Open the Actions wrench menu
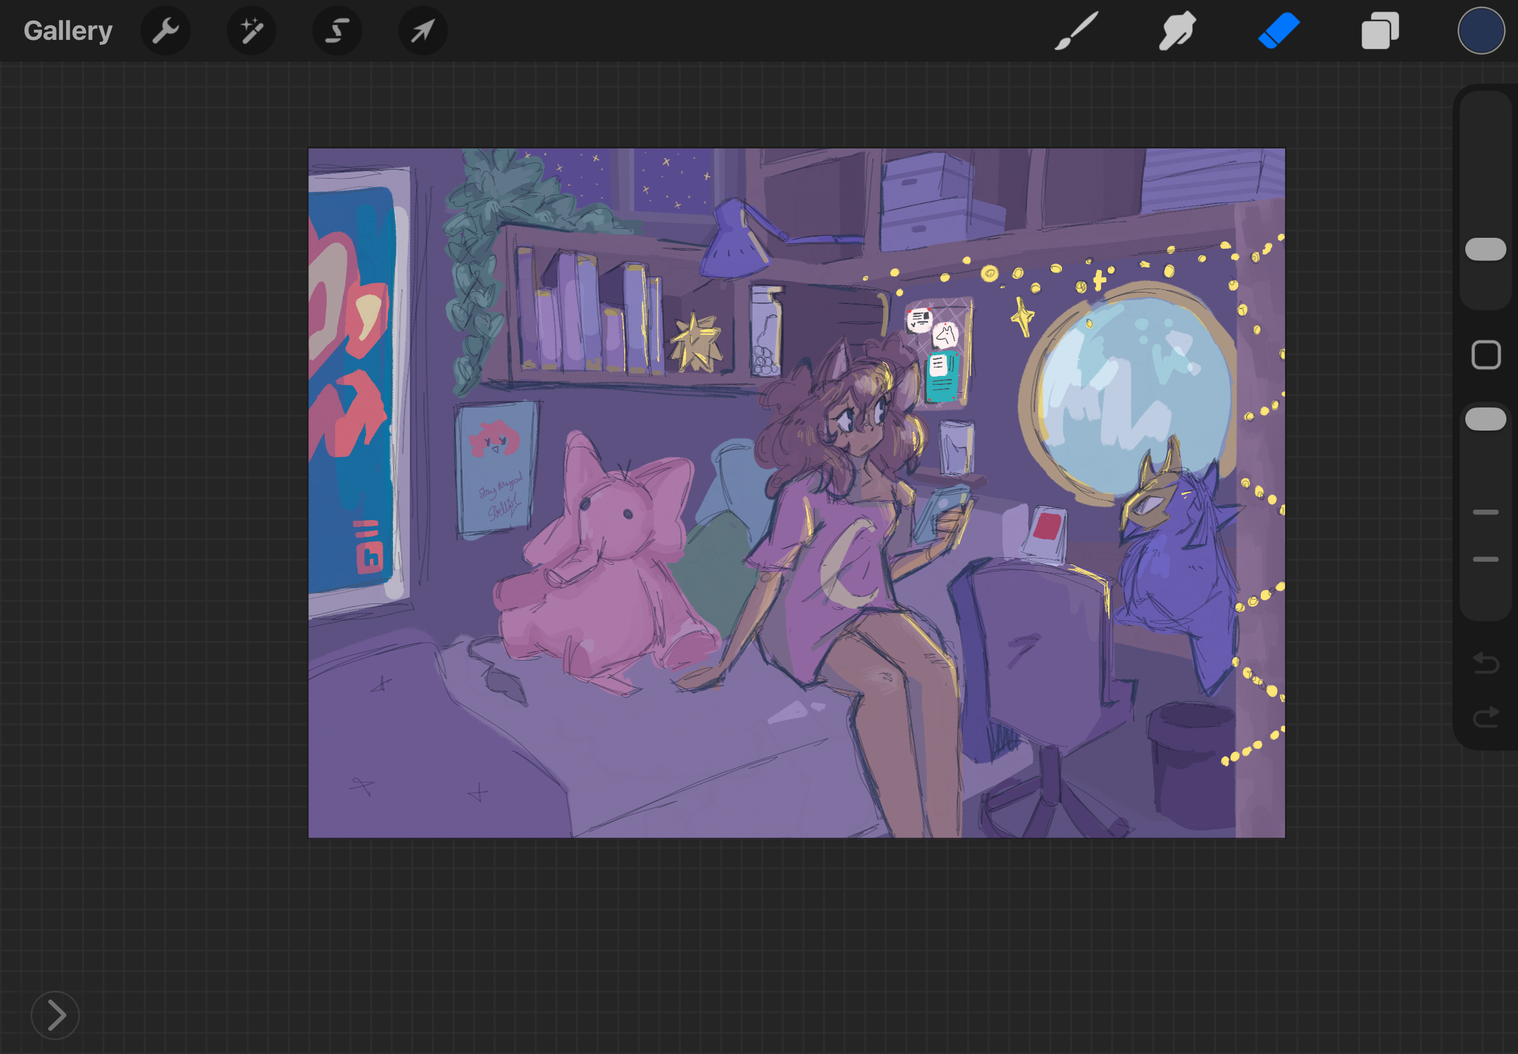Viewport: 1518px width, 1054px height. point(165,31)
